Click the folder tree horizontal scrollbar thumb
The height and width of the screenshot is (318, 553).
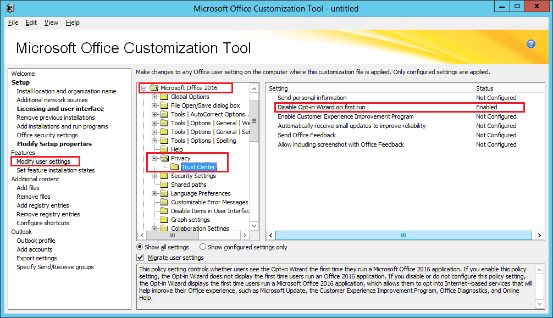tap(173, 235)
